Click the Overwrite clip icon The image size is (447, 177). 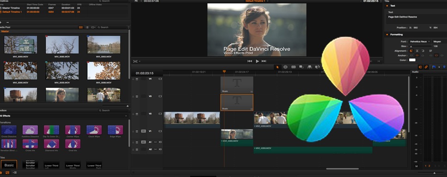(309, 67)
